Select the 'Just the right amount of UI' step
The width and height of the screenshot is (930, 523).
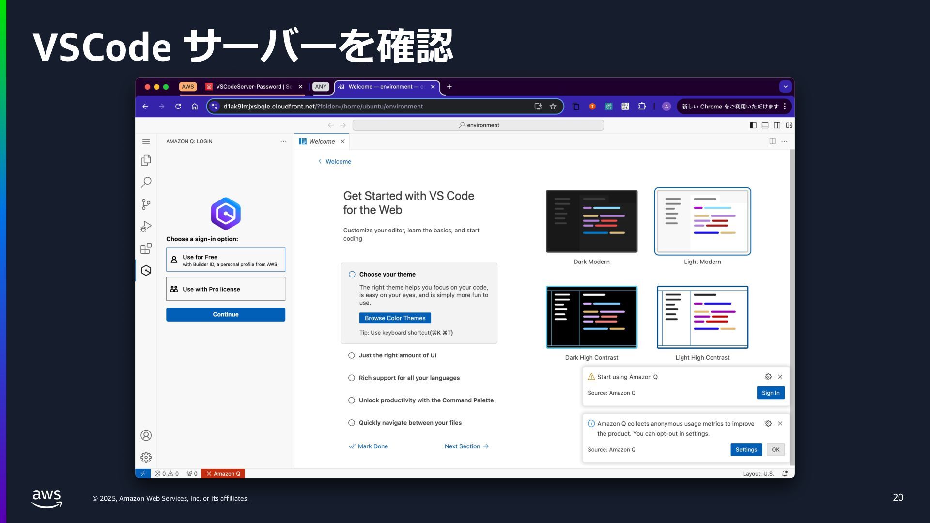click(397, 355)
